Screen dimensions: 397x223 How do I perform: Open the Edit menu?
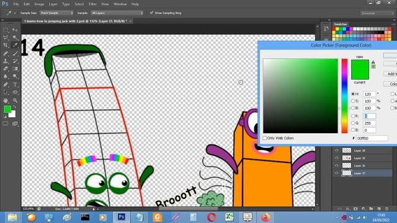pyautogui.click(x=27, y=4)
